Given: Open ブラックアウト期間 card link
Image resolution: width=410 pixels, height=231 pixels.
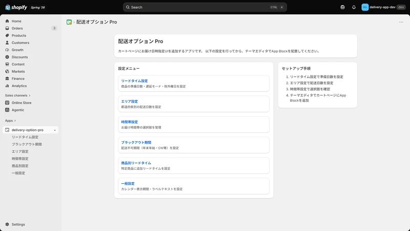Looking at the screenshot, I should (136, 143).
